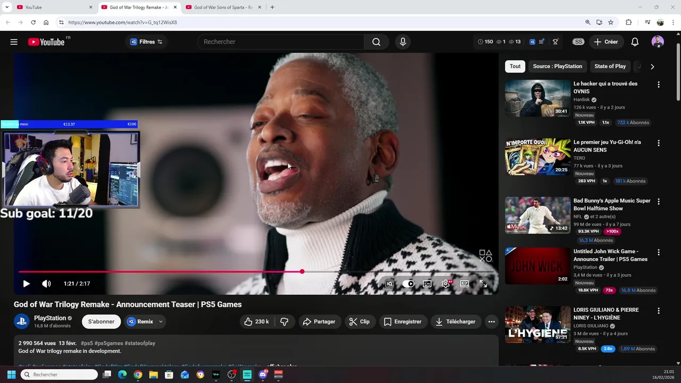Open Bad Bunny Halftime Show title
The width and height of the screenshot is (681, 383).
click(612, 205)
